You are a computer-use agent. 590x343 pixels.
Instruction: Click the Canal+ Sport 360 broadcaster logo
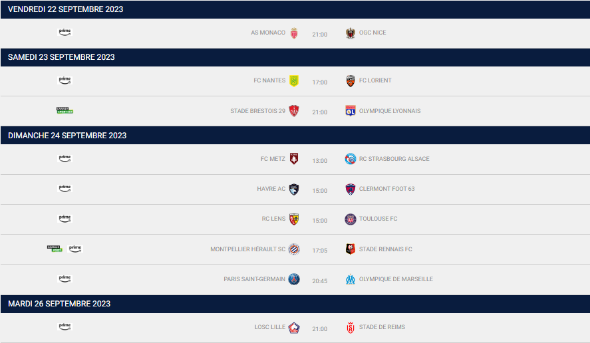tap(65, 110)
